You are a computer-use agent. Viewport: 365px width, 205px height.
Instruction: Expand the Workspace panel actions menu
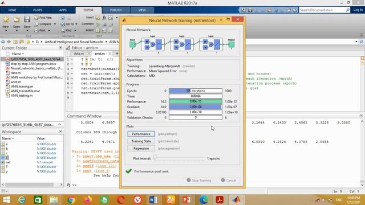point(60,132)
